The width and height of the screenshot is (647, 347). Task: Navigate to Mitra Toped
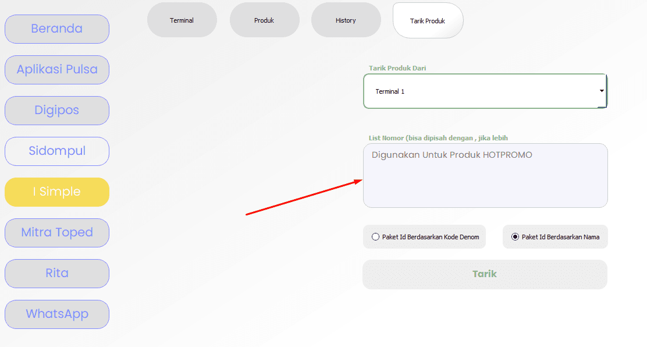coord(57,233)
